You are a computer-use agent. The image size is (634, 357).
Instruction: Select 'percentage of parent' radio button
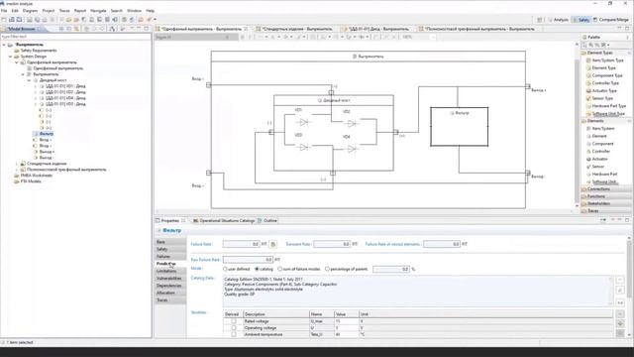point(327,269)
